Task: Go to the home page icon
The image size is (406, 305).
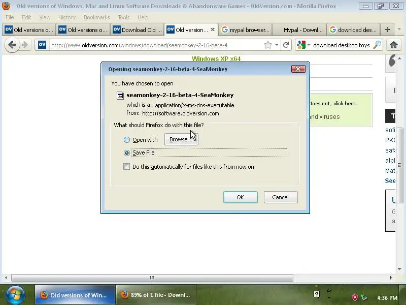Action: [x=394, y=45]
